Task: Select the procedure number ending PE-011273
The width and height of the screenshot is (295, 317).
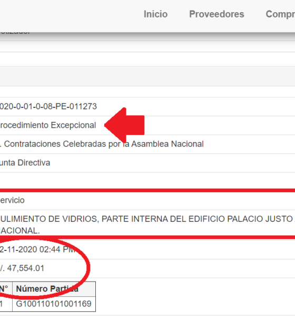Action: 48,107
